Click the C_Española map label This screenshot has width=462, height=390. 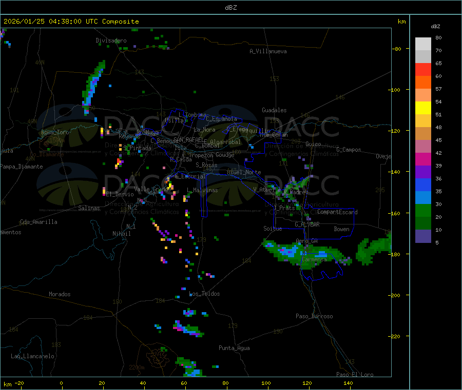[x=221, y=119]
